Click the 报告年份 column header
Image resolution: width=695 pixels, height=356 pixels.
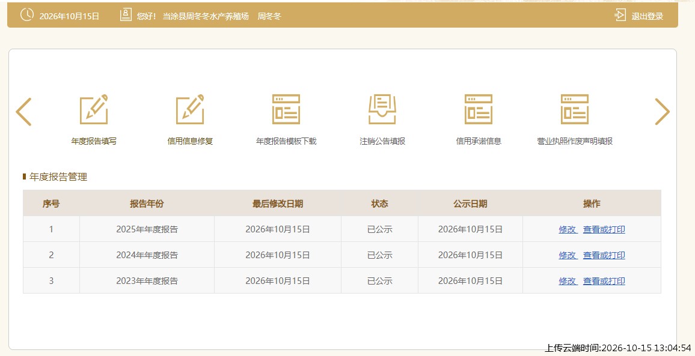pos(147,204)
